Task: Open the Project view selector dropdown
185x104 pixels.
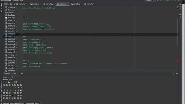Action: (x=6, y=4)
